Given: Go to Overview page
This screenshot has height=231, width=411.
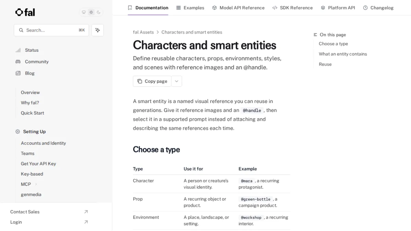Looking at the screenshot, I should [x=30, y=92].
